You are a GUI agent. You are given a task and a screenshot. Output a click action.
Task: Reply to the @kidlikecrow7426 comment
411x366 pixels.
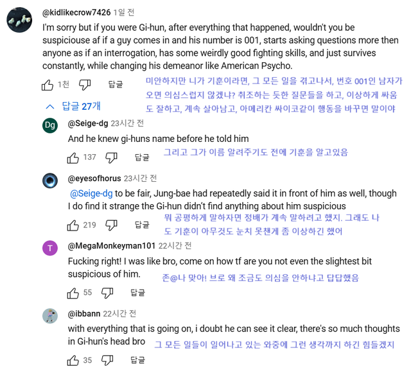click(116, 85)
